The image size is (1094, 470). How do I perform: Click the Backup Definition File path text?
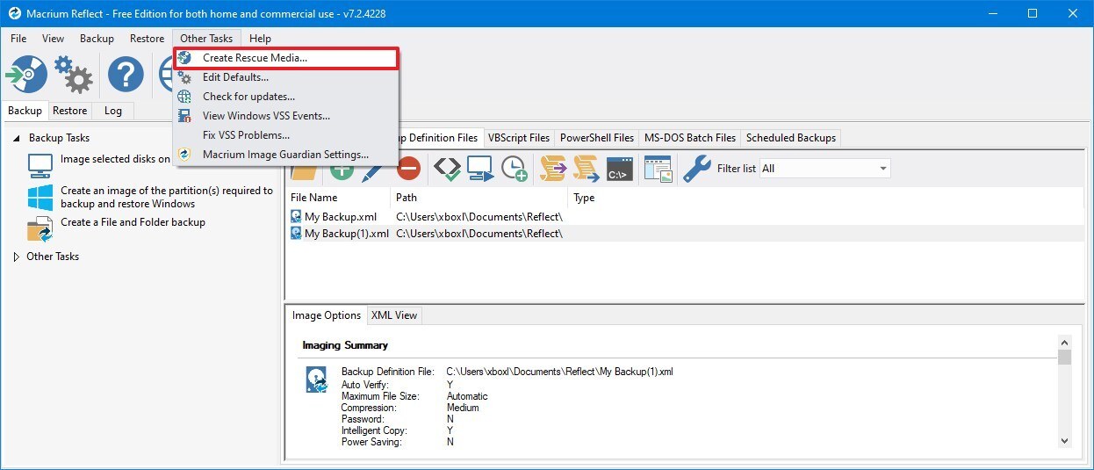pos(559,372)
